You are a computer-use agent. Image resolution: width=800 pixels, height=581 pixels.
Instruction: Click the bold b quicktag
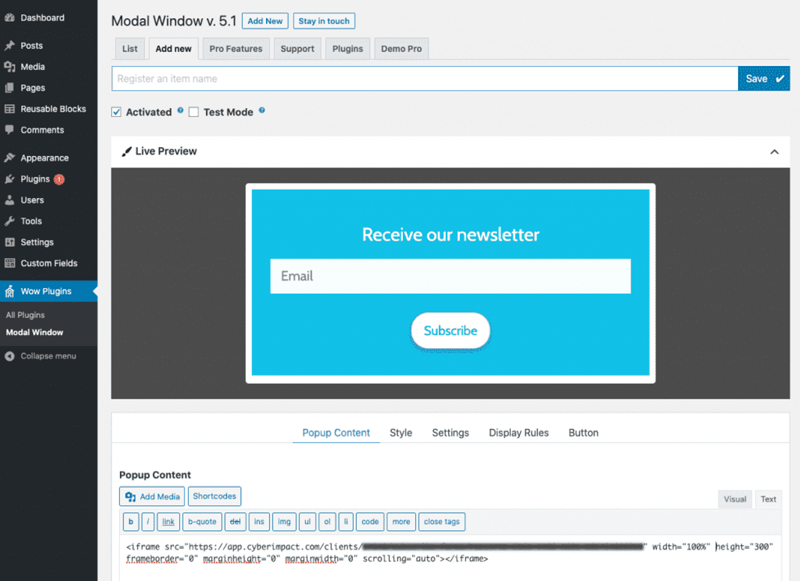pos(131,522)
